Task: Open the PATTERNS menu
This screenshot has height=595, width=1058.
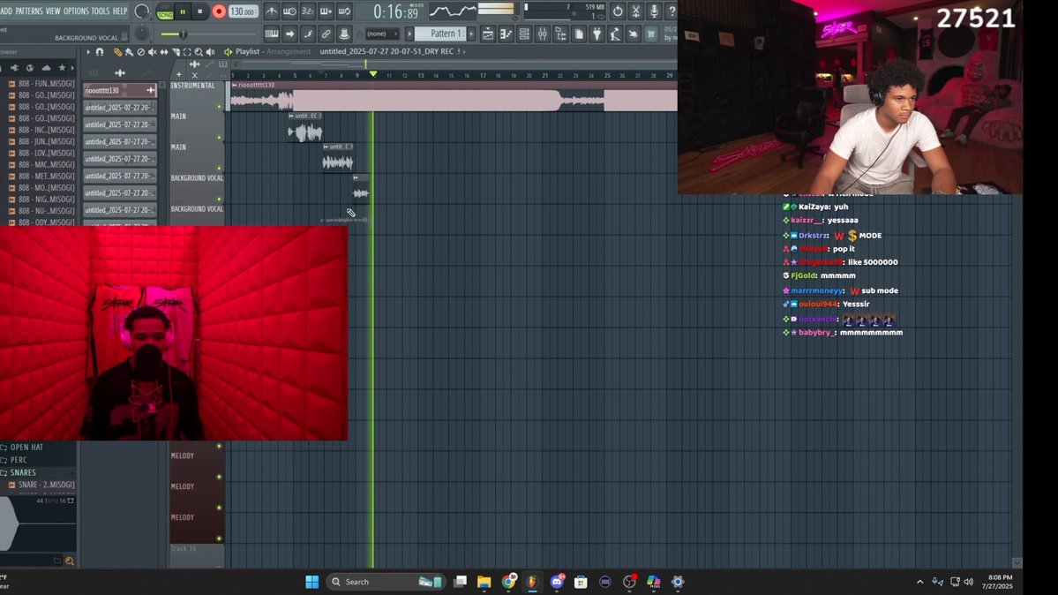Action: [x=29, y=11]
